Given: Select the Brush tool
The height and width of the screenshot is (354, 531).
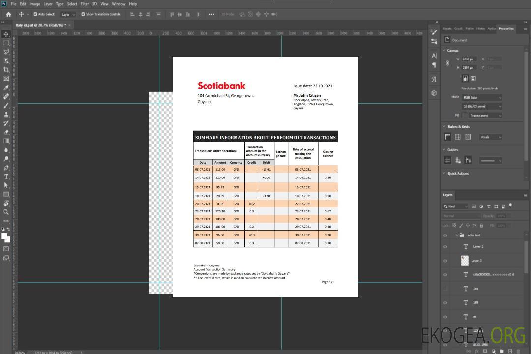Looking at the screenshot, I should tap(6, 105).
